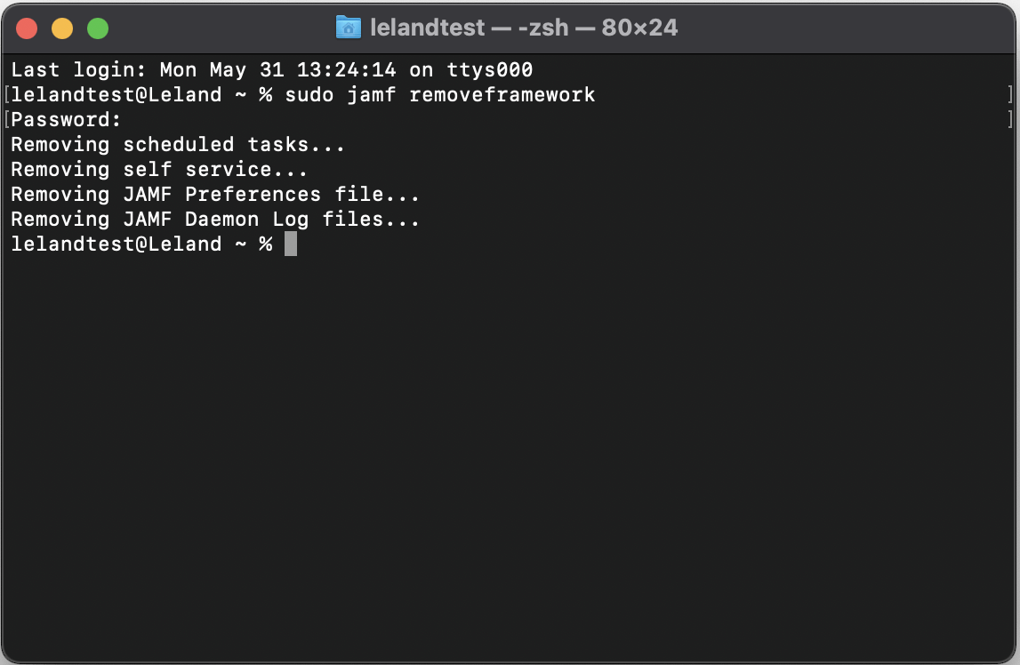The width and height of the screenshot is (1020, 665).
Task: Click the Removing scheduled tasks output line
Action: 178,144
